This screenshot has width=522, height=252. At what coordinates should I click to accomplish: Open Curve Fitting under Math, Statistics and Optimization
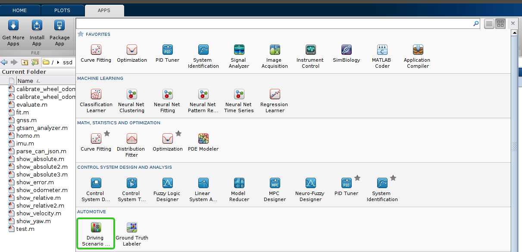coord(96,142)
